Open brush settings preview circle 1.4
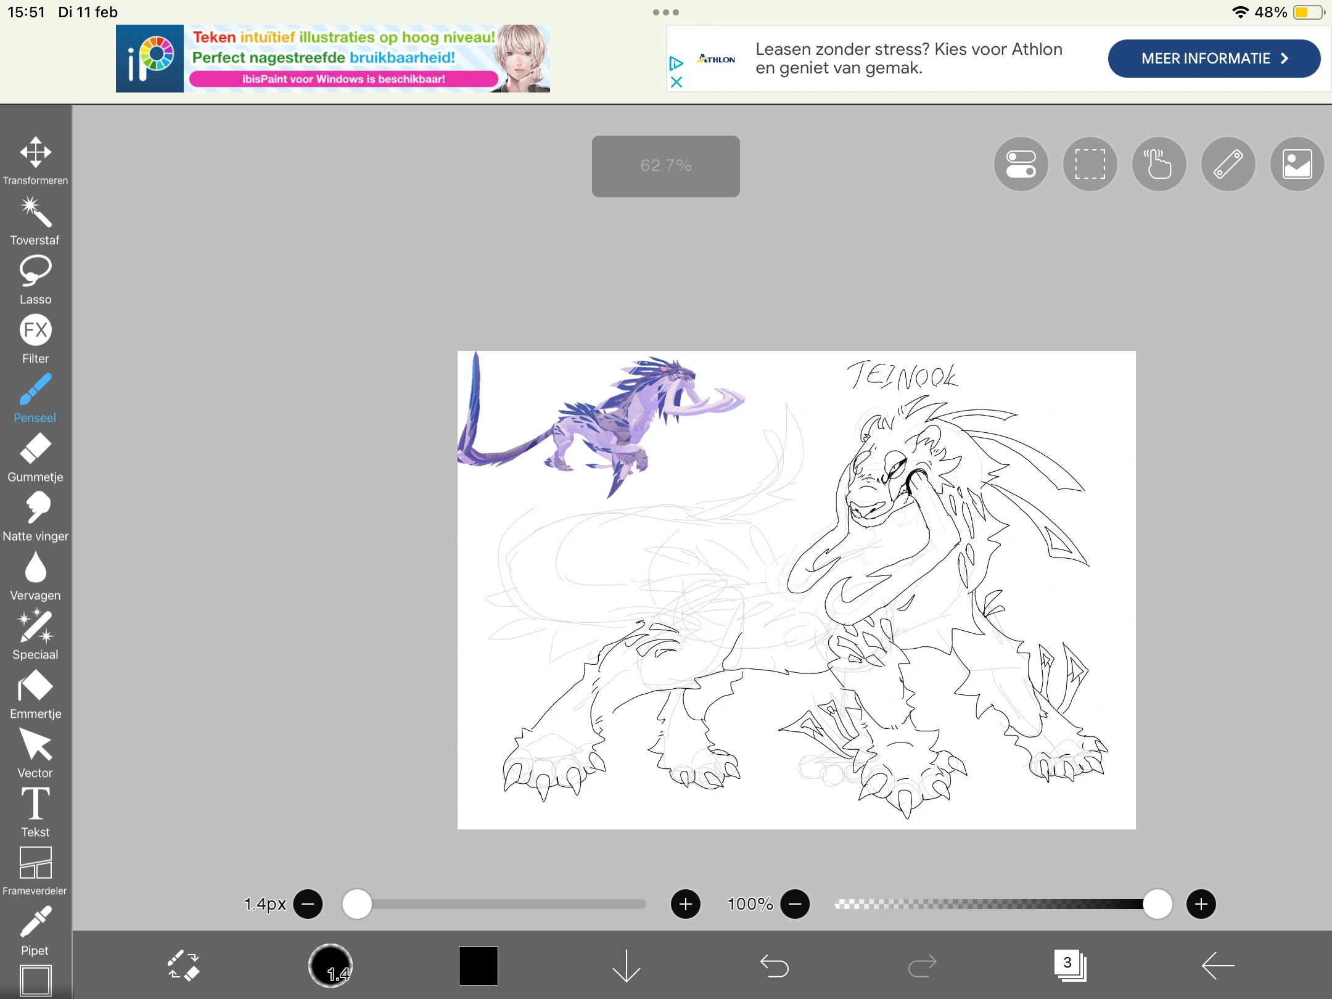The image size is (1332, 999). click(x=331, y=965)
